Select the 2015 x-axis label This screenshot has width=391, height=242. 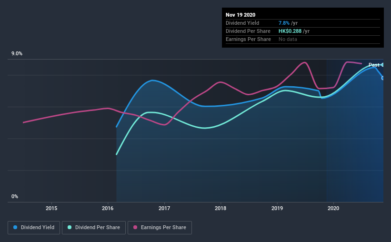[x=51, y=208]
